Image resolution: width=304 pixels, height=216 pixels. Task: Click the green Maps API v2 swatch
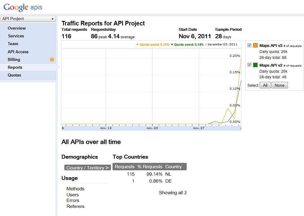coord(255,65)
